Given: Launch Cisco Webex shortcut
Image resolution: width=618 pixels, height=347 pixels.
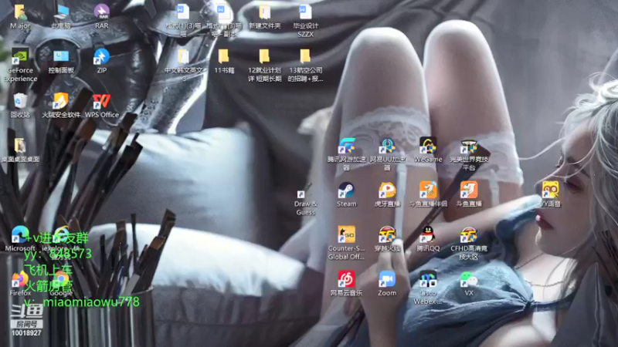Looking at the screenshot, I should click(428, 288).
